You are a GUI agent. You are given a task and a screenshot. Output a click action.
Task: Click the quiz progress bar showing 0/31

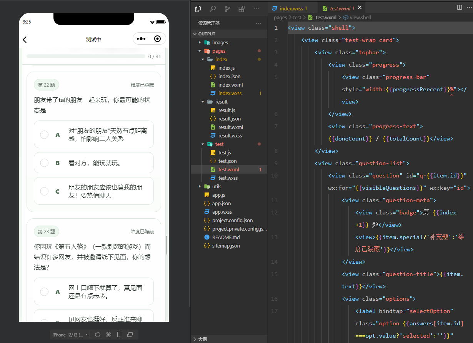pos(87,56)
